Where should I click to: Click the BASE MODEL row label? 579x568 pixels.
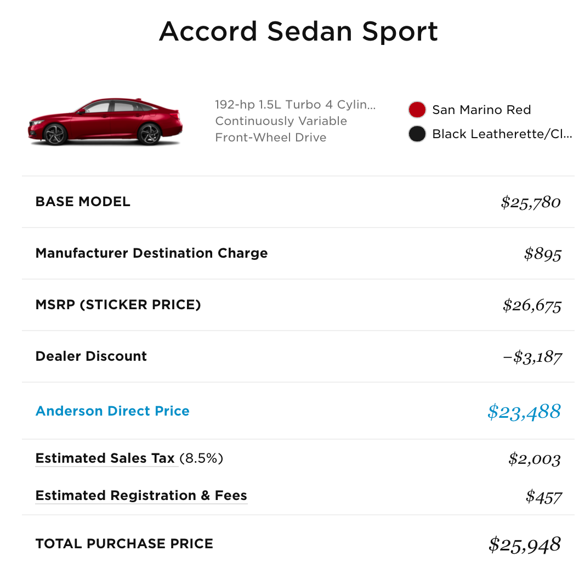[x=83, y=202]
